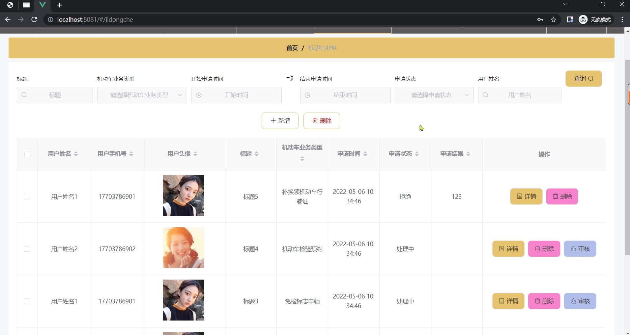Click the 新增 add button
The height and width of the screenshot is (335, 630).
[x=280, y=121]
